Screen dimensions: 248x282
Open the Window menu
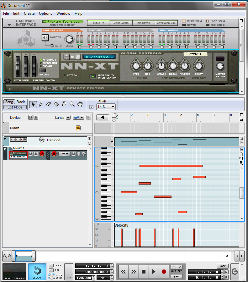coord(63,14)
